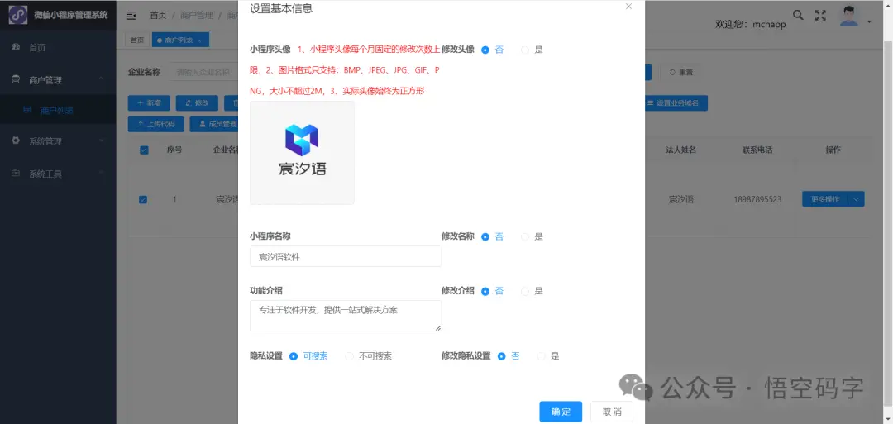
Task: Click the 修改 button
Action: pyautogui.click(x=197, y=103)
